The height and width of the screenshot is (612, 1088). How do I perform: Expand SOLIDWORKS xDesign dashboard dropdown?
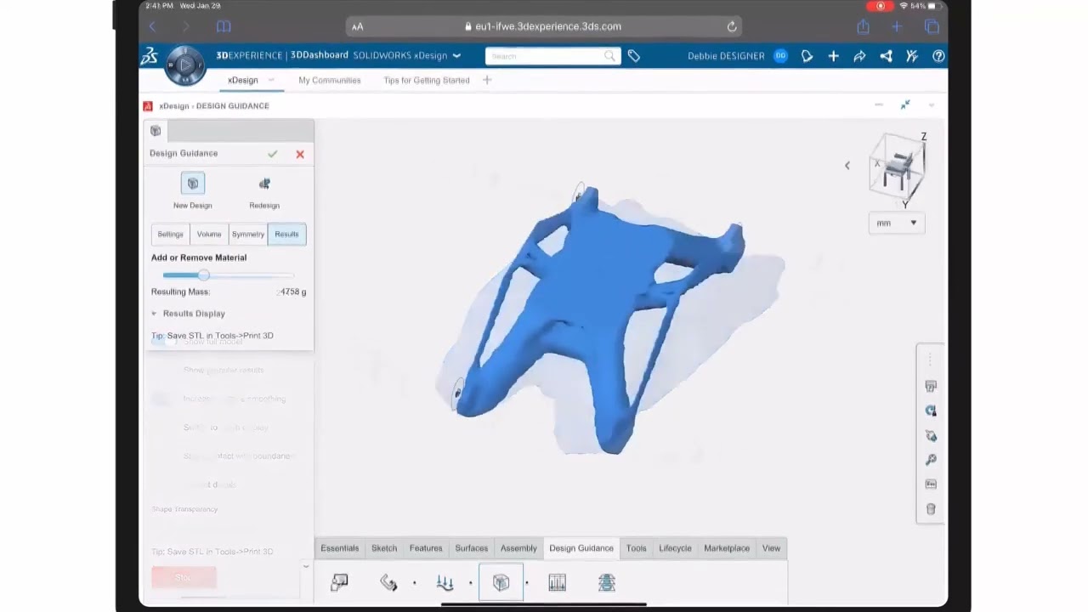point(456,56)
